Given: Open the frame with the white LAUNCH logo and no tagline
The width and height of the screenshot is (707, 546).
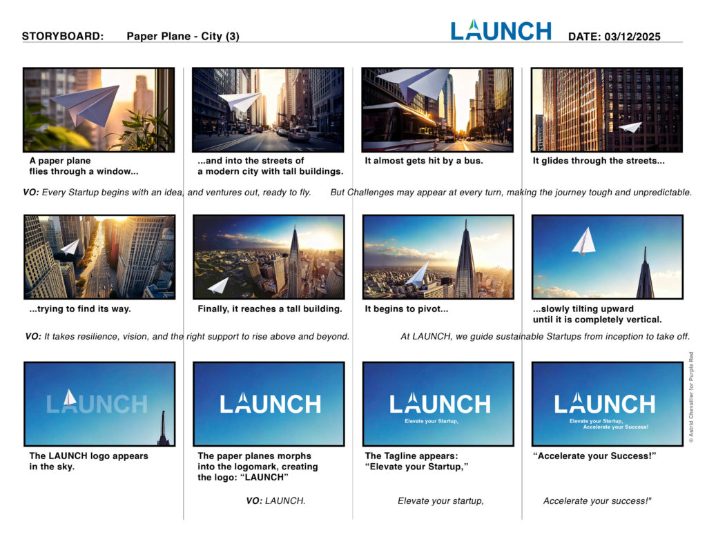Looking at the screenshot, I should 269,404.
